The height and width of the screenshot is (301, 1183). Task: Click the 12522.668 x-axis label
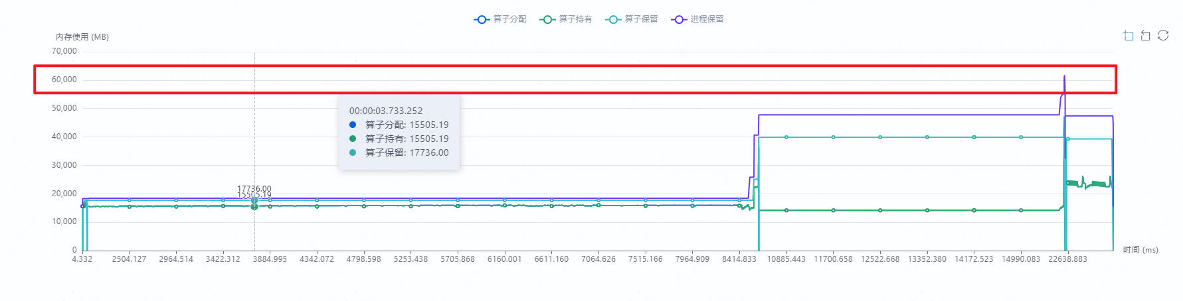click(880, 259)
